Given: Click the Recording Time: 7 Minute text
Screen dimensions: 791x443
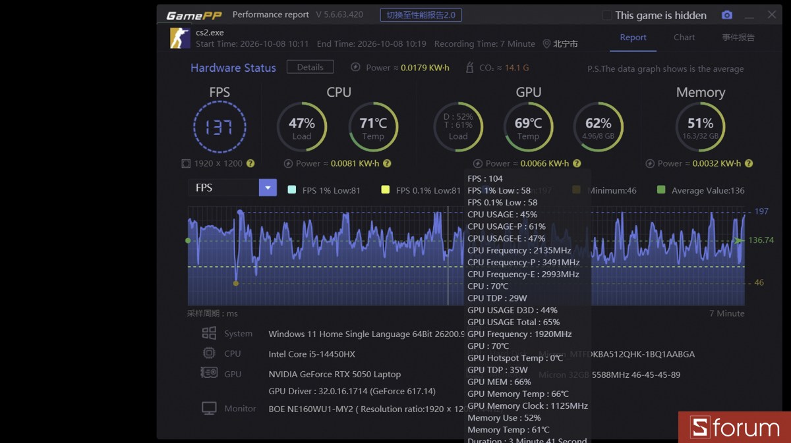Looking at the screenshot, I should tap(484, 43).
